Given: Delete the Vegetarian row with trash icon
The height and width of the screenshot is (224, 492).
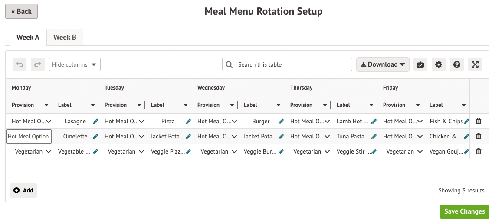Looking at the screenshot, I should [x=479, y=152].
